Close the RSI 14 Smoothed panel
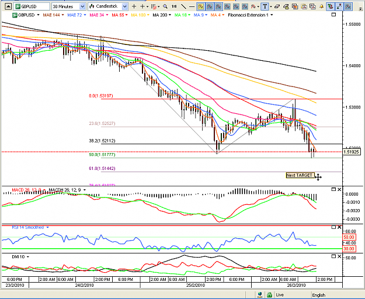365x299 pixels. tap(339, 227)
